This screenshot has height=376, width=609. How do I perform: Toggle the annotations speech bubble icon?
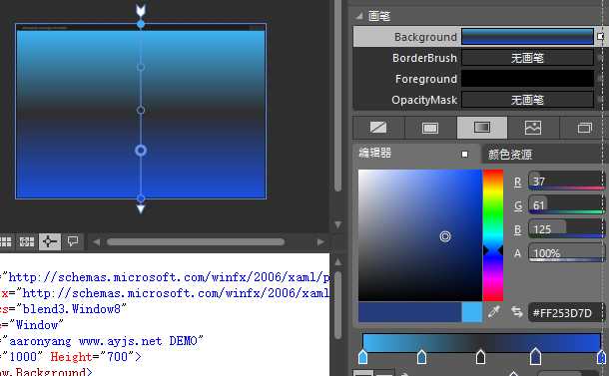pyautogui.click(x=73, y=241)
